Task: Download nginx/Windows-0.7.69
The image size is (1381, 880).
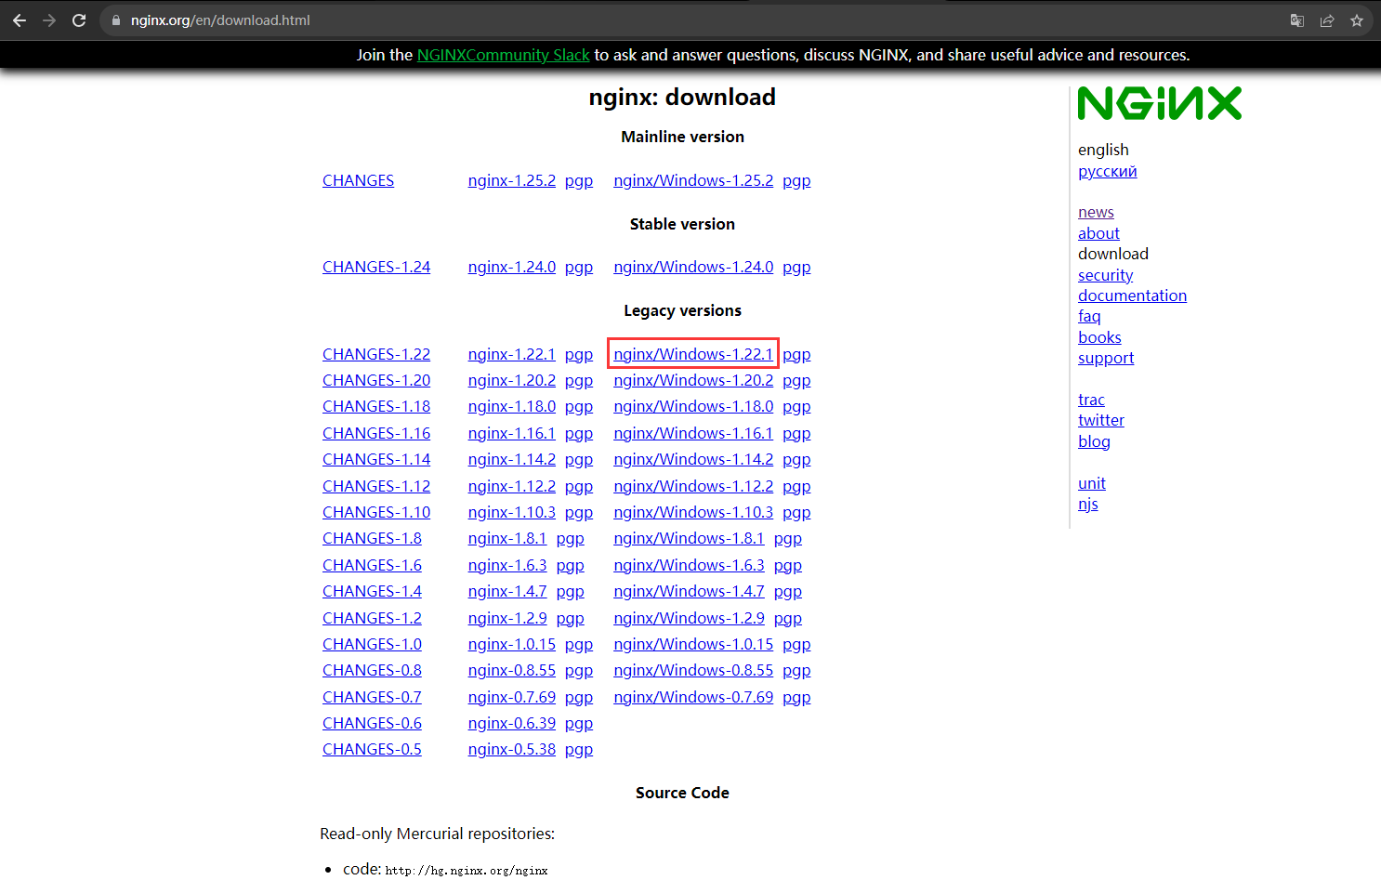Action: 693,697
